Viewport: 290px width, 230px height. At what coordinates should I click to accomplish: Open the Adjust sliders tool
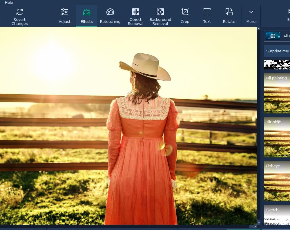pos(64,12)
